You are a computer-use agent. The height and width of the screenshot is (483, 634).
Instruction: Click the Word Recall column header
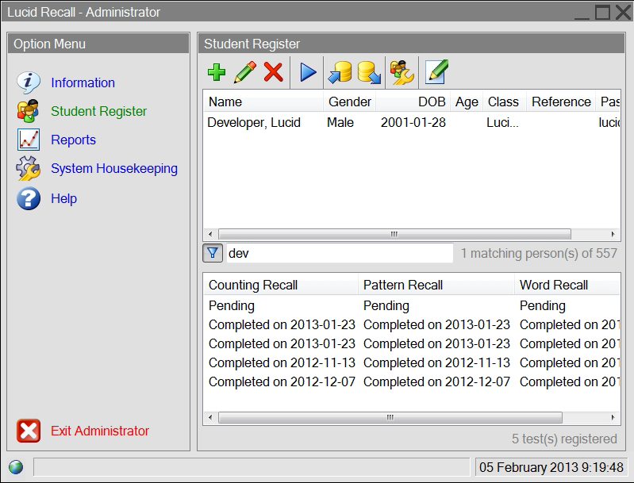[567, 285]
